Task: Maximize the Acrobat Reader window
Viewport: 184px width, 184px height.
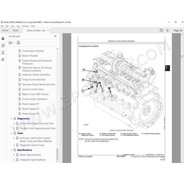Action: [176, 22]
